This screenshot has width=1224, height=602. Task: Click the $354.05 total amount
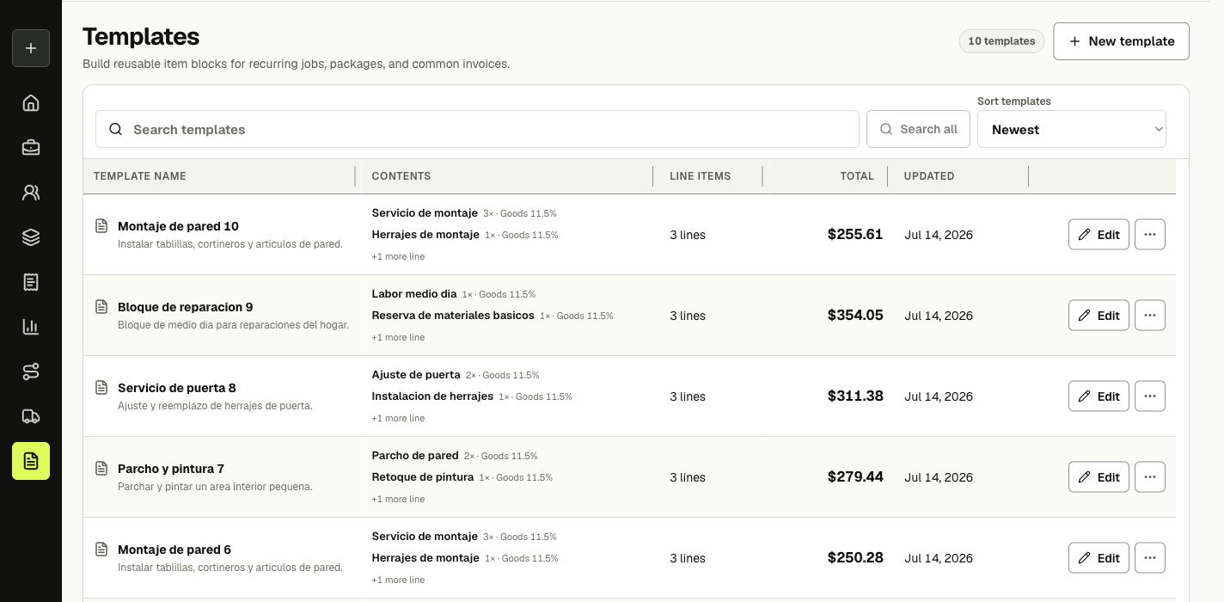pyautogui.click(x=855, y=315)
